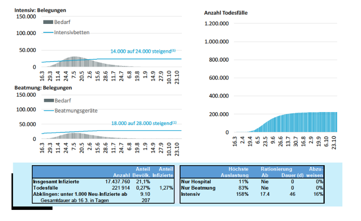The width and height of the screenshot is (361, 221).
Task: Click the Beatmungsgeräte legend entry
Action: (x=76, y=110)
